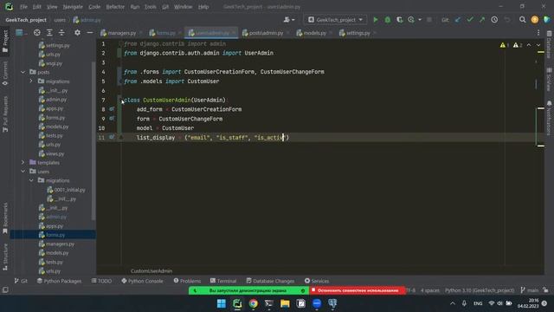554x312 pixels.
Task: Click Python 3.10 interpreter in status bar
Action: click(480, 290)
